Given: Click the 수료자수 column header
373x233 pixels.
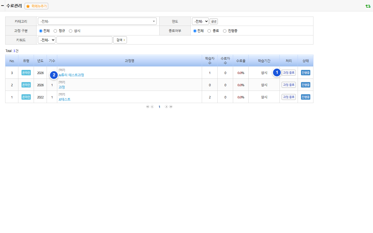Looking at the screenshot, I should point(225,61).
